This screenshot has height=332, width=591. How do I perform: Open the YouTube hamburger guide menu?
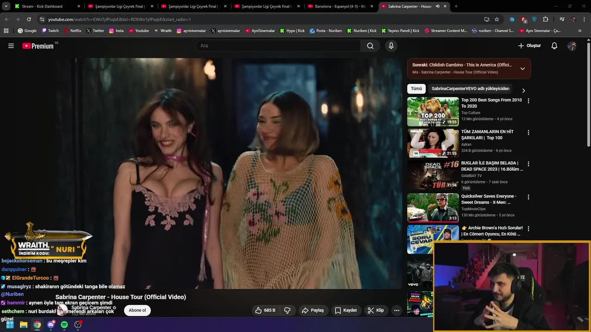(11, 46)
